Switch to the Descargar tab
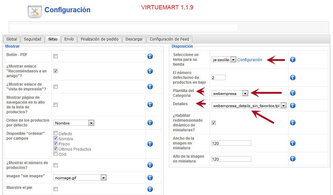The height and width of the screenshot is (195, 333). (x=134, y=39)
